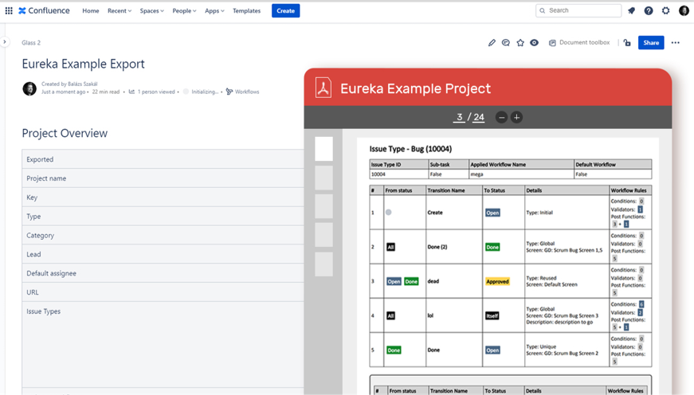Viewport: 694px width, 395px height.
Task: Open inline comments icon
Action: 506,43
